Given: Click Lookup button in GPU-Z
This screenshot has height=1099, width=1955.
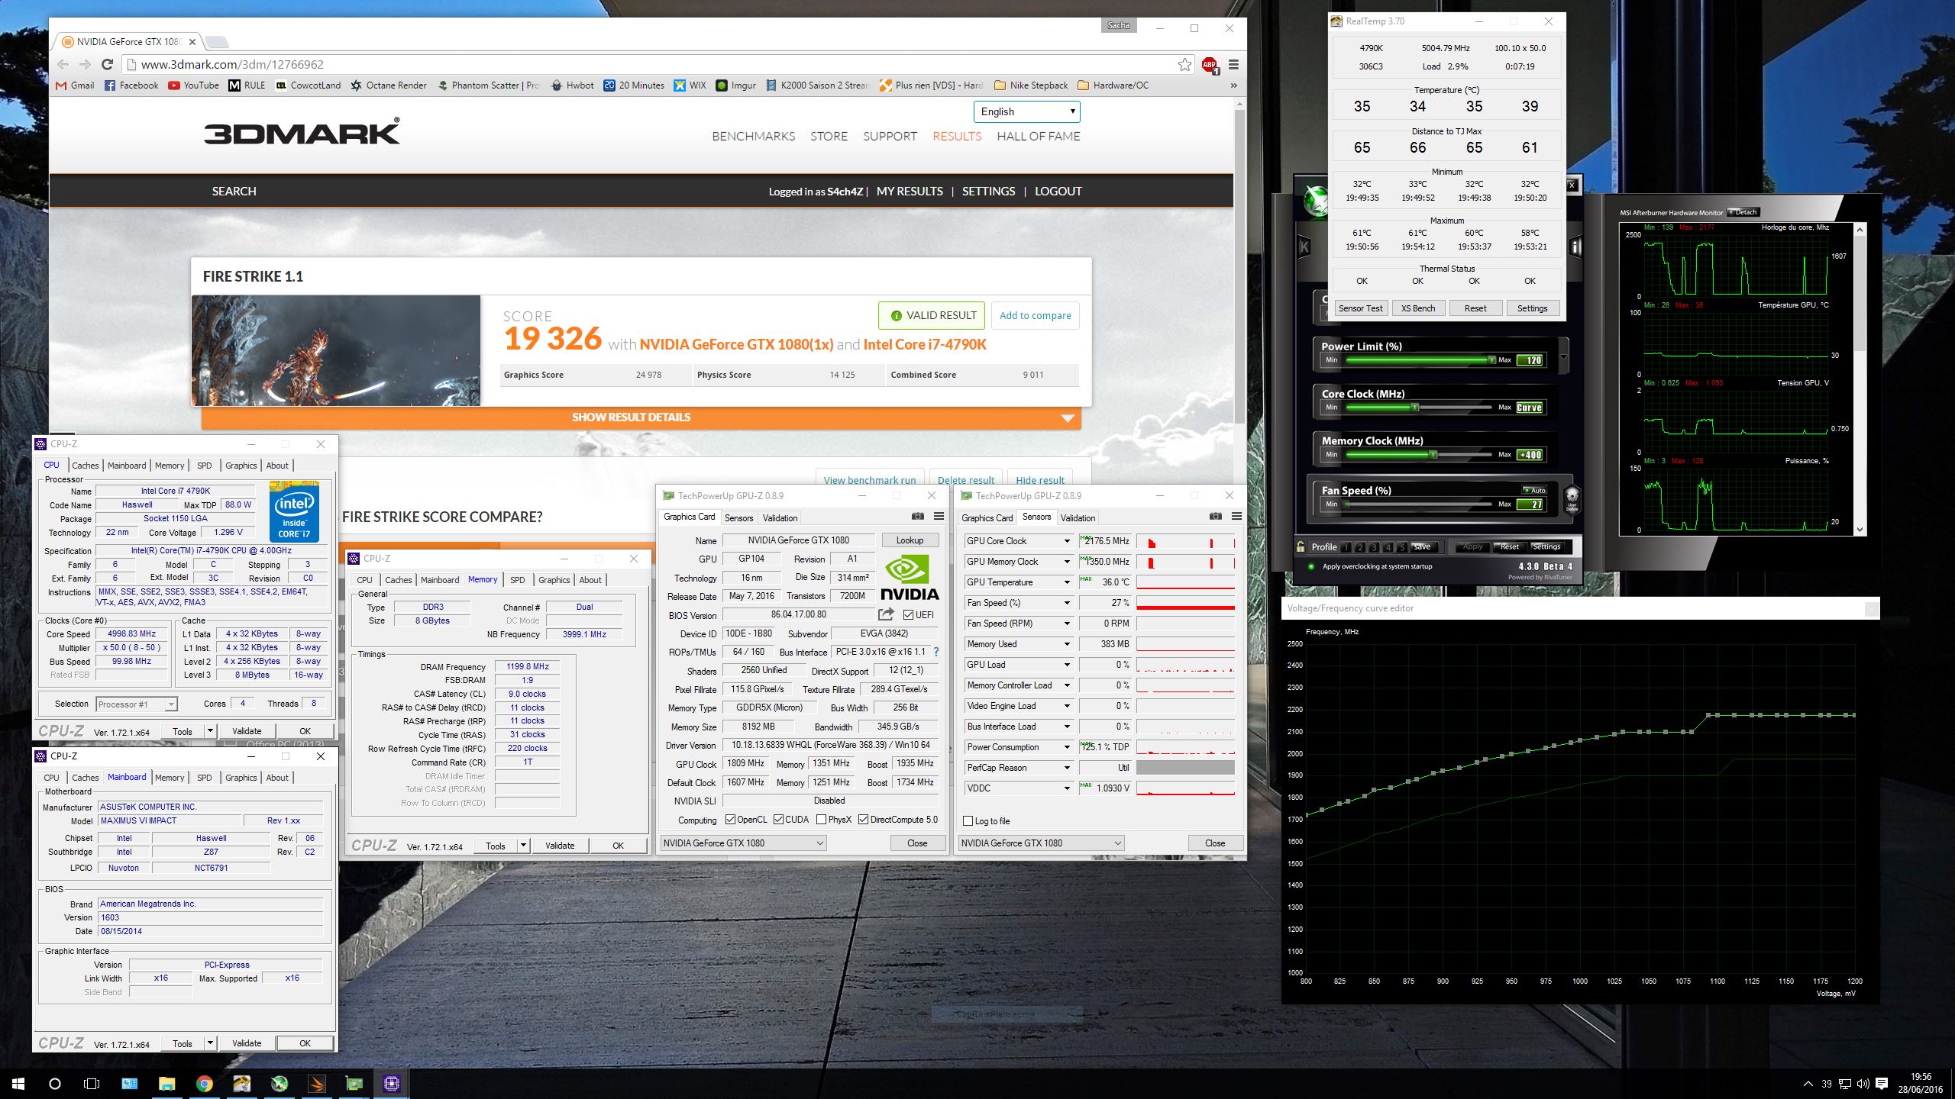Looking at the screenshot, I should click(x=910, y=540).
